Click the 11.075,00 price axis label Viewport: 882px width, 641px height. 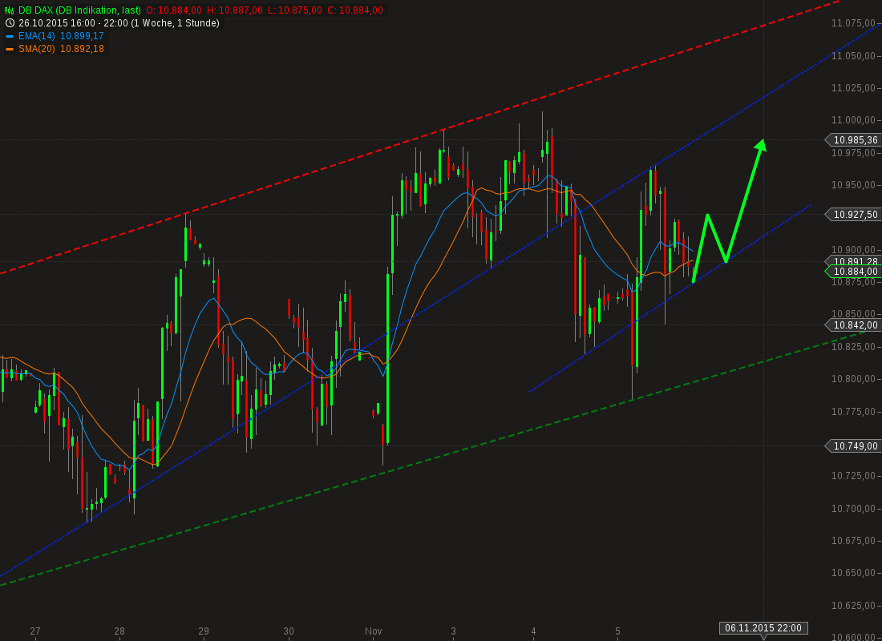tap(854, 23)
